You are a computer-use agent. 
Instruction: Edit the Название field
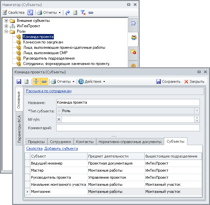point(128,102)
